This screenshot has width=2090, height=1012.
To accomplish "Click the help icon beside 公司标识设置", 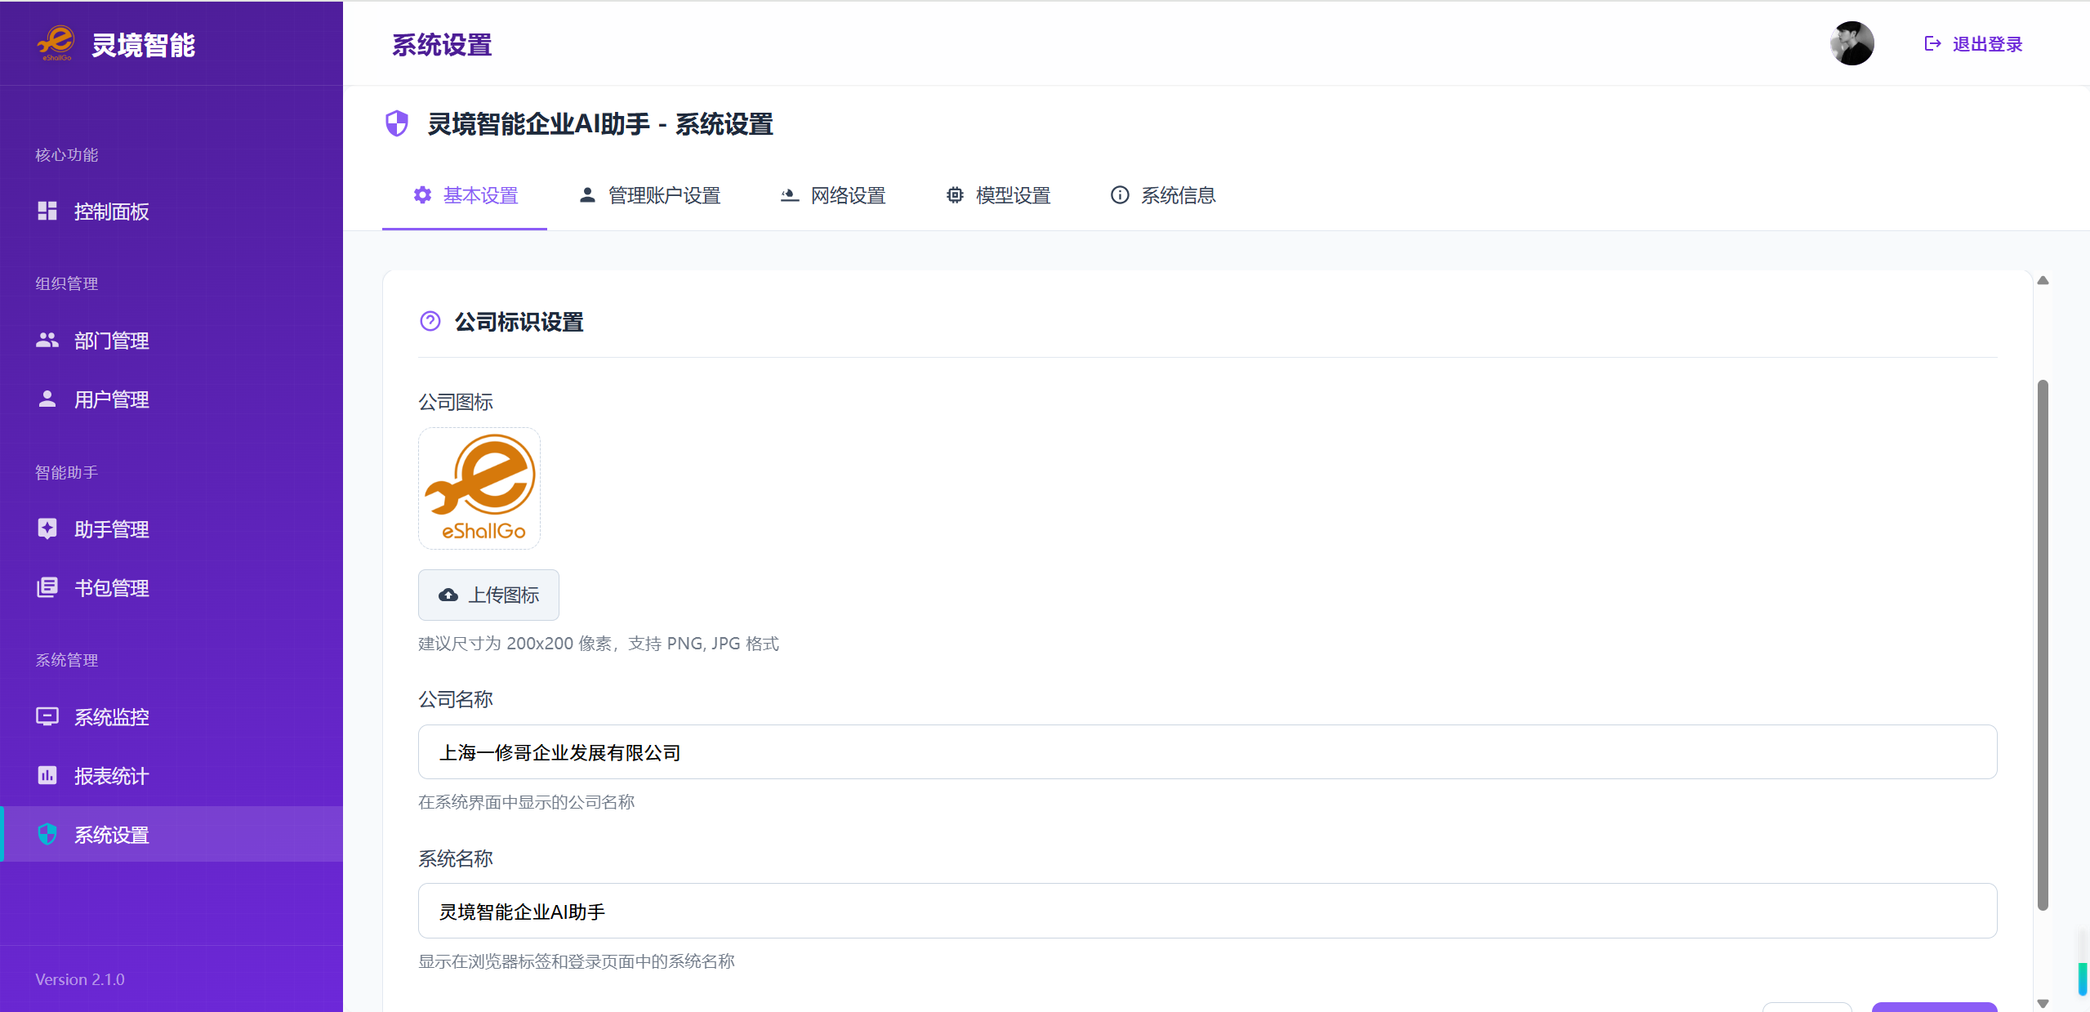I will click(430, 322).
